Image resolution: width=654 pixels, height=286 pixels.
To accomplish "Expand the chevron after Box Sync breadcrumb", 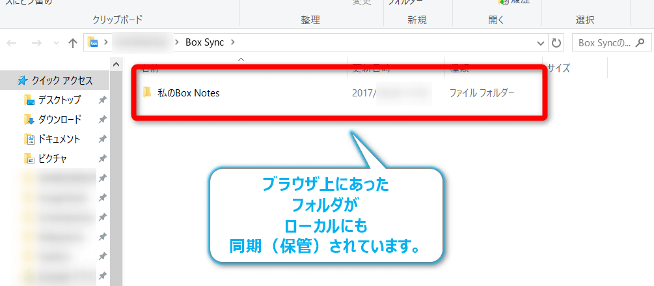I will pyautogui.click(x=233, y=43).
